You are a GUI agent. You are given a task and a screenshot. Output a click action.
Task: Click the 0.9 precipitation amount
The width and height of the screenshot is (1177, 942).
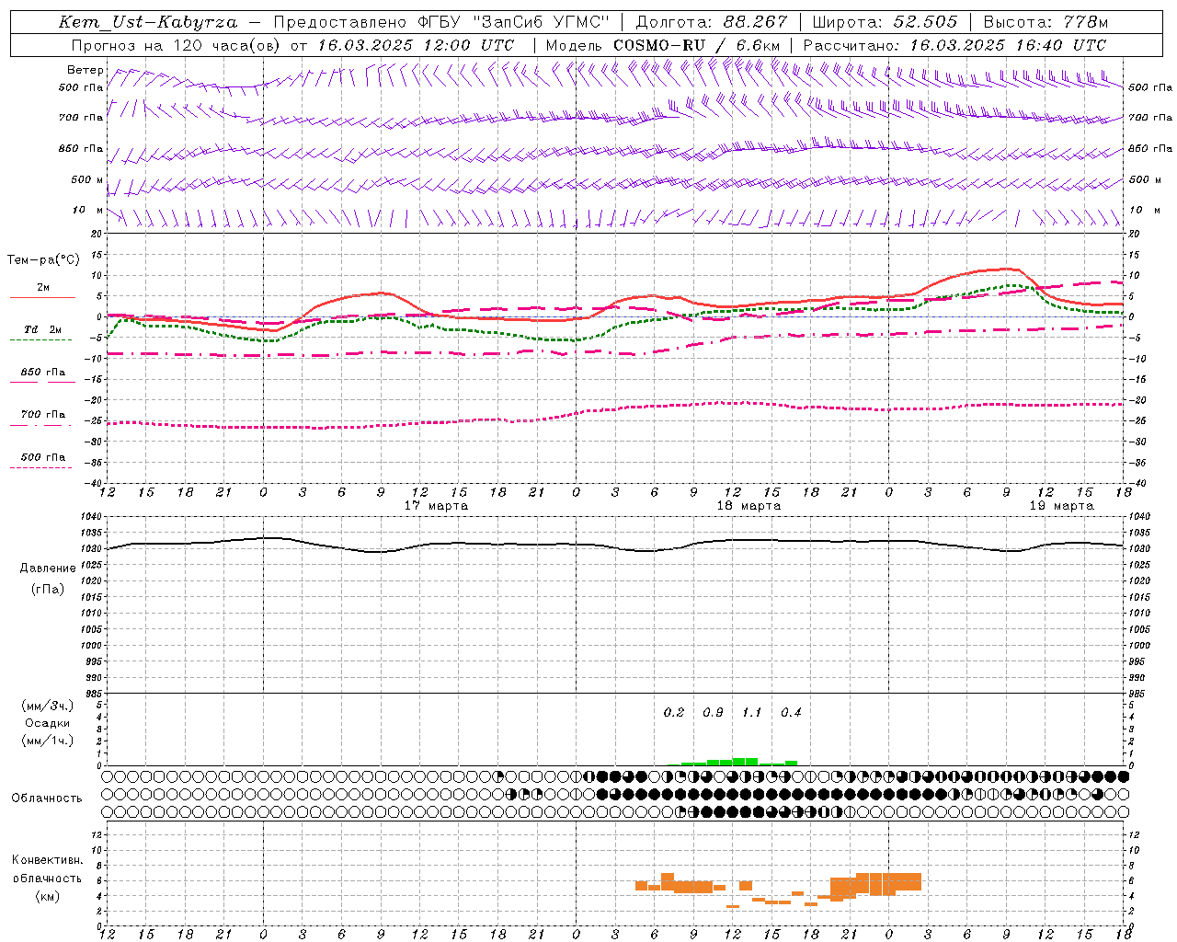[x=713, y=713]
